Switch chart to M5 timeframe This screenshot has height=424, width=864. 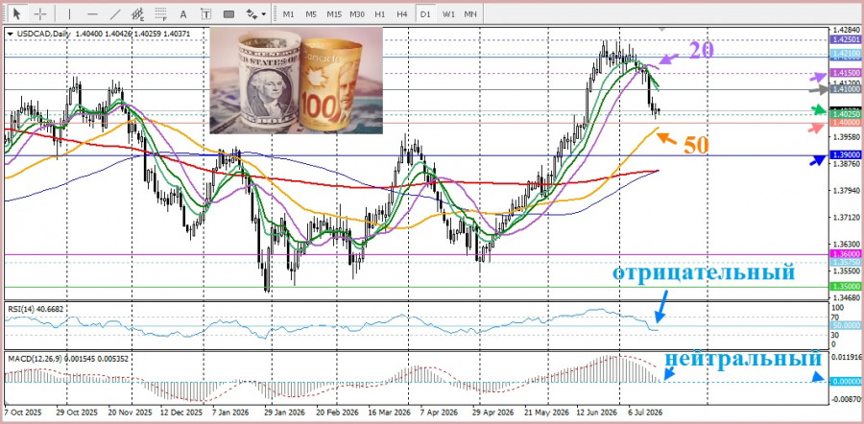311,13
